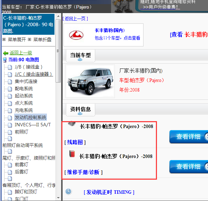
Task: Click the red book icon for 维修手册
Action: point(72,154)
